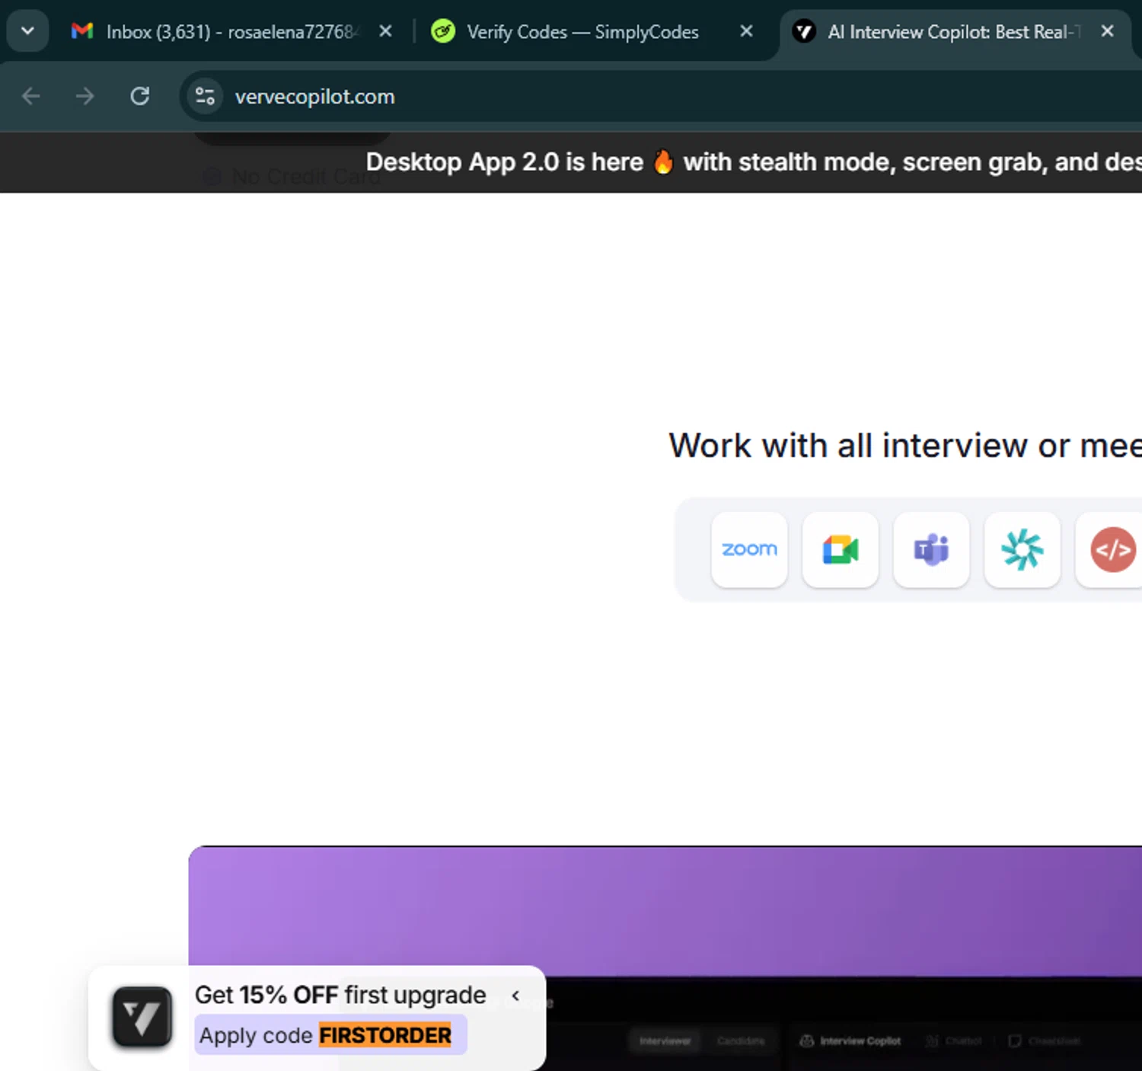Click the Verve logo in promo popup
The image size is (1142, 1071).
[142, 1017]
